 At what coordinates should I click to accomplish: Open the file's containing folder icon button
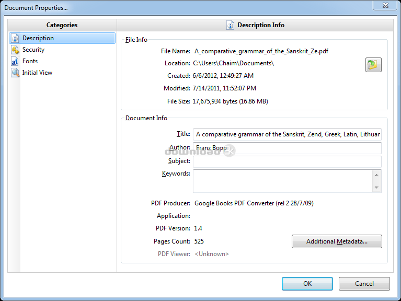coord(373,65)
